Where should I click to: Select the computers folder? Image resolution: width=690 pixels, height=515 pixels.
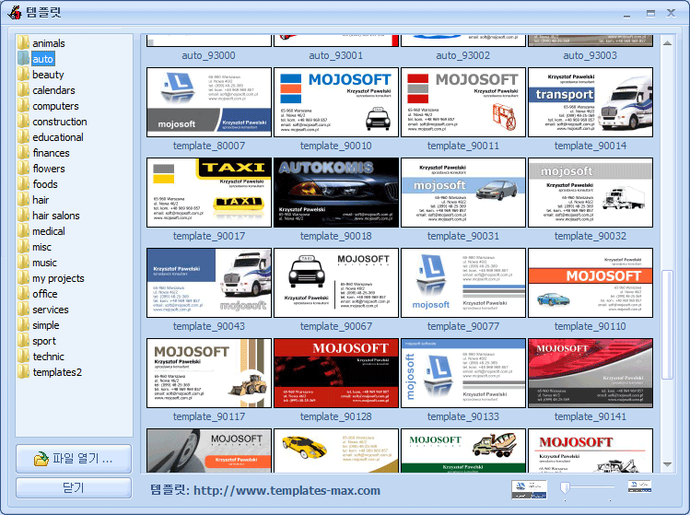click(x=55, y=106)
